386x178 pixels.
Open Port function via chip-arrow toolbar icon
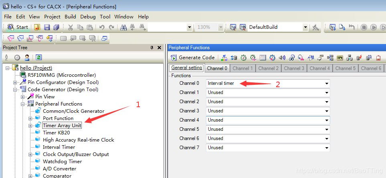234,58
